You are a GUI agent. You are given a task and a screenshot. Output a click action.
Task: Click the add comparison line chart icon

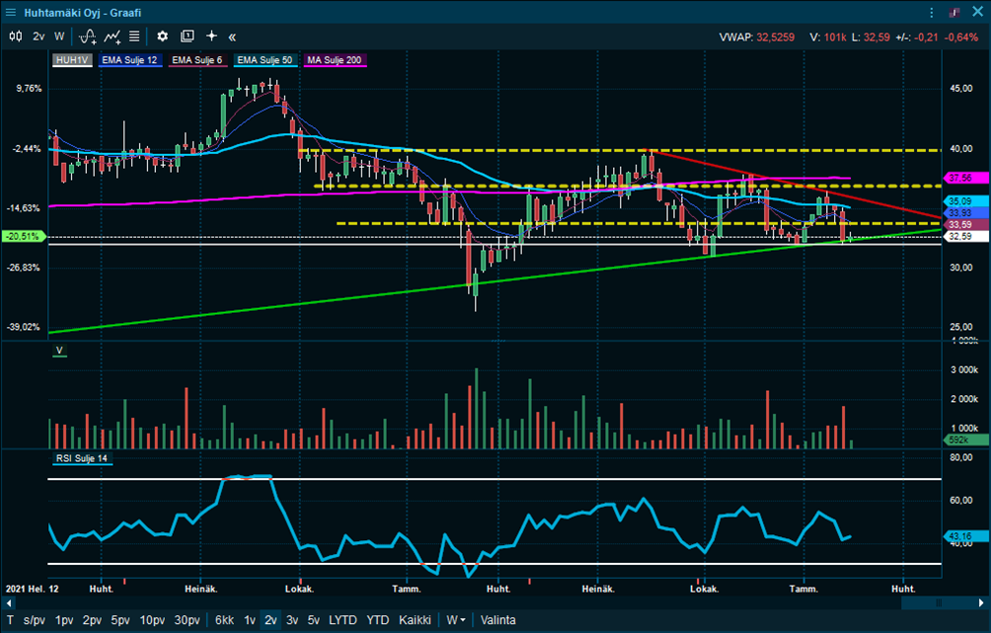tap(113, 36)
